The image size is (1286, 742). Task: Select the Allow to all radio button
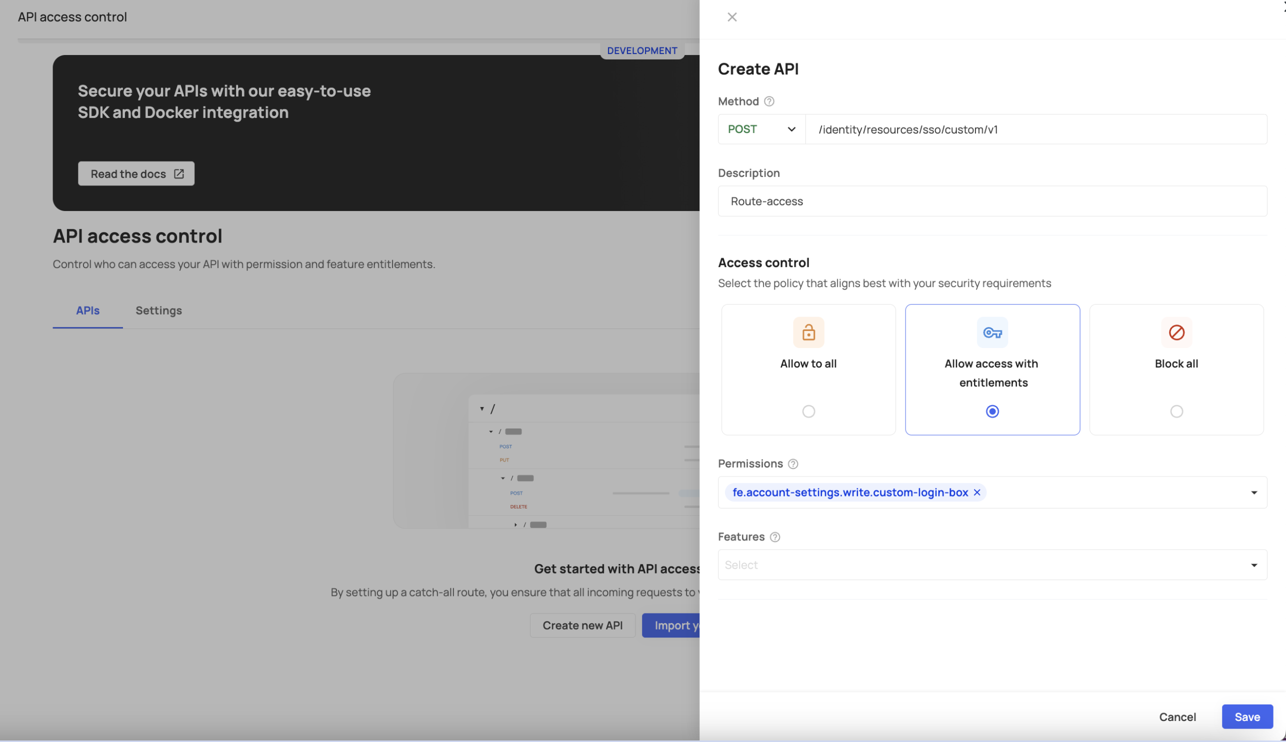(807, 411)
